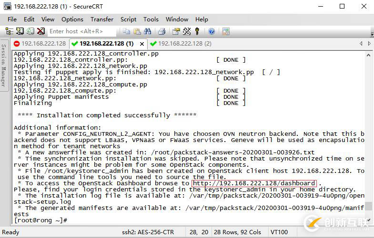
Task: Close the 192.168.222.128 (1) tab
Action: pyautogui.click(x=142, y=44)
